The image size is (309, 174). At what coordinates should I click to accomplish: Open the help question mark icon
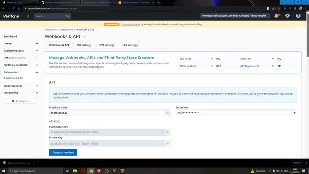298,16
